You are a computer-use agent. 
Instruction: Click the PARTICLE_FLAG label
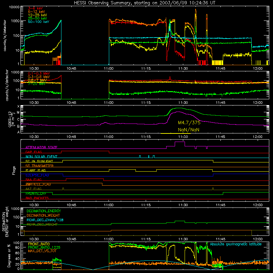(x=38, y=184)
